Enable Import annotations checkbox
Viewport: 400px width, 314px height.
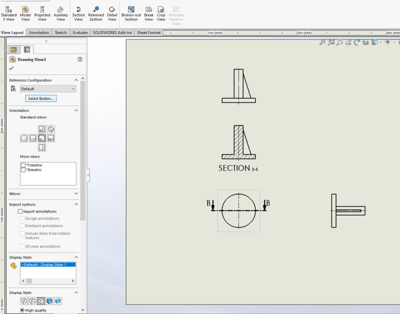pos(20,211)
